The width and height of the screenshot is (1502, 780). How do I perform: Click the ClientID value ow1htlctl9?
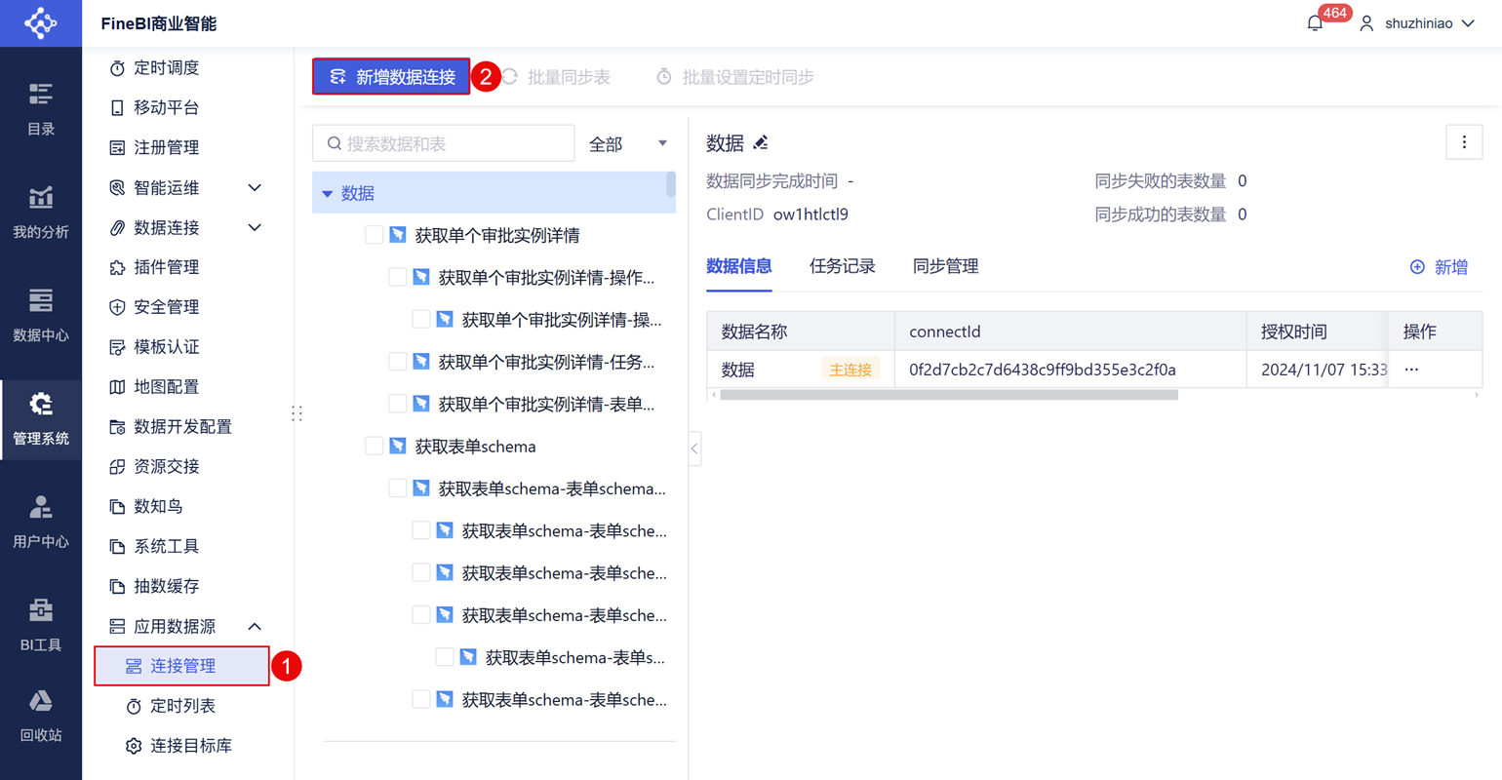(810, 214)
